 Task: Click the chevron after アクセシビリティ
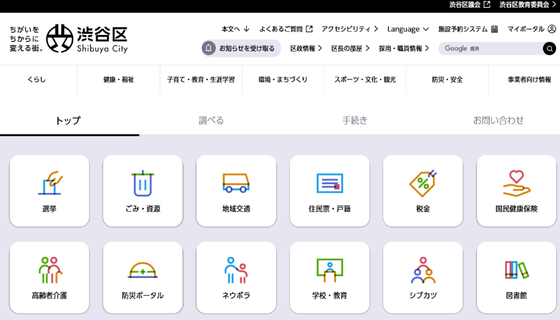point(375,29)
